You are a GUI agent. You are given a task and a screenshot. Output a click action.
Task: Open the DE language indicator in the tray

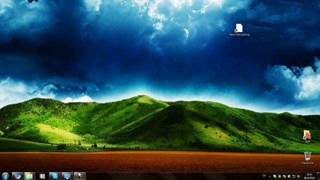(264, 175)
